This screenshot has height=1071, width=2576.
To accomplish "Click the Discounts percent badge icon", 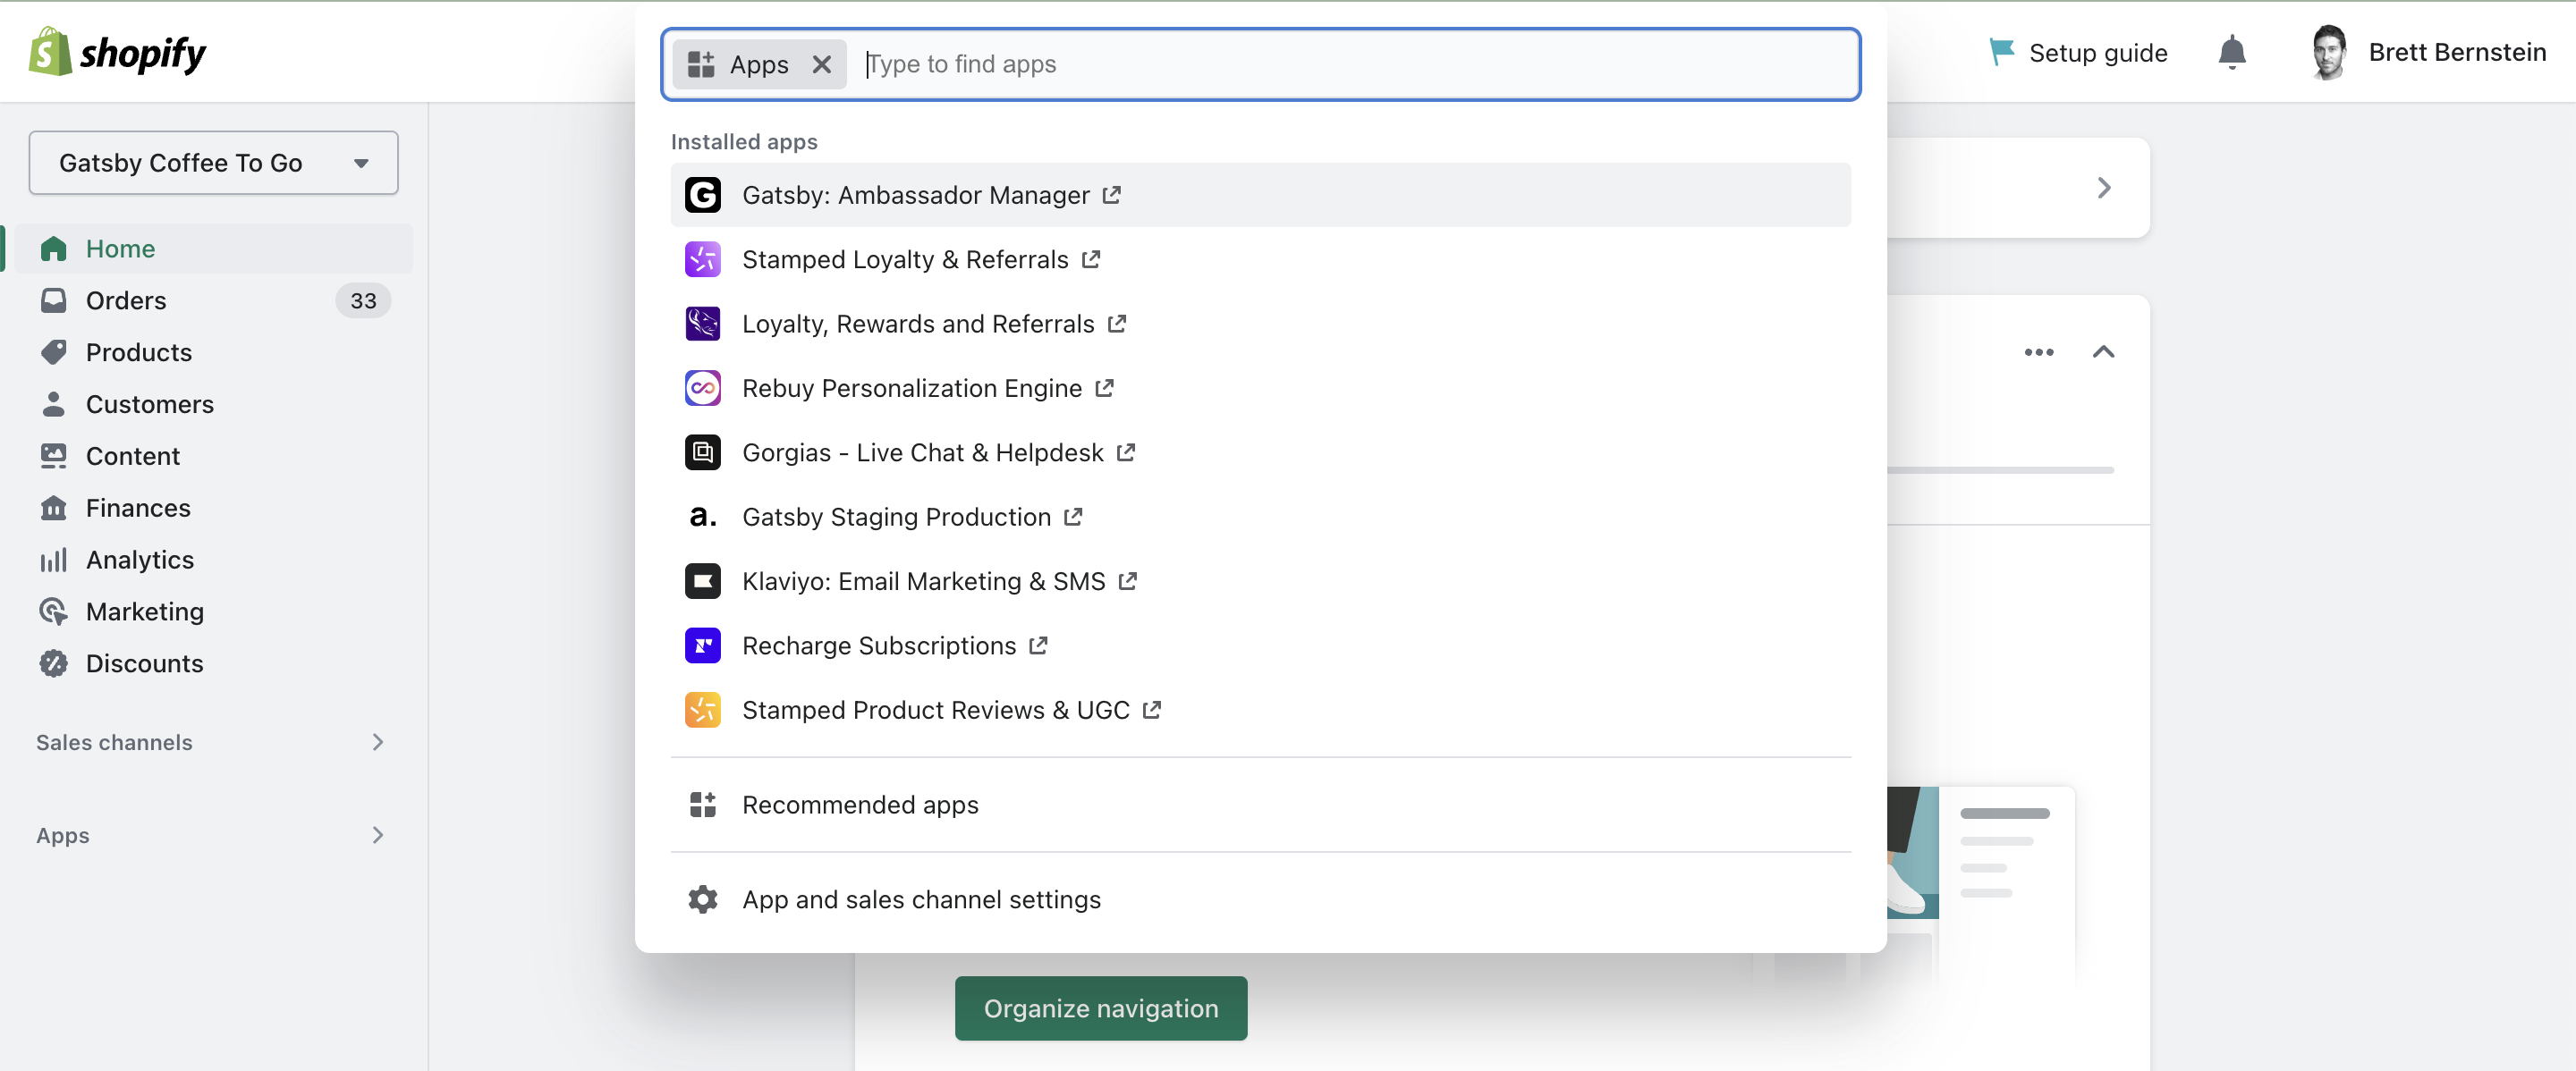I will [53, 663].
